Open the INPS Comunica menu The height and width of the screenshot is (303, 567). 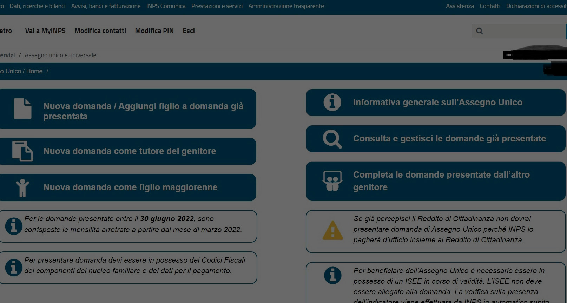[166, 6]
